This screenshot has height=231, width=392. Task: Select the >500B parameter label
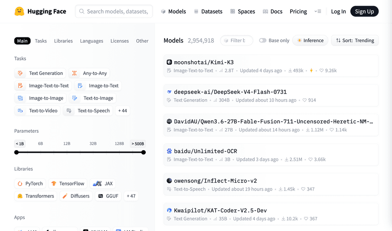[x=138, y=144]
